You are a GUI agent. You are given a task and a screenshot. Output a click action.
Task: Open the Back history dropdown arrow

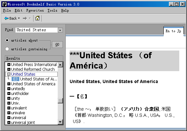point(19,18)
